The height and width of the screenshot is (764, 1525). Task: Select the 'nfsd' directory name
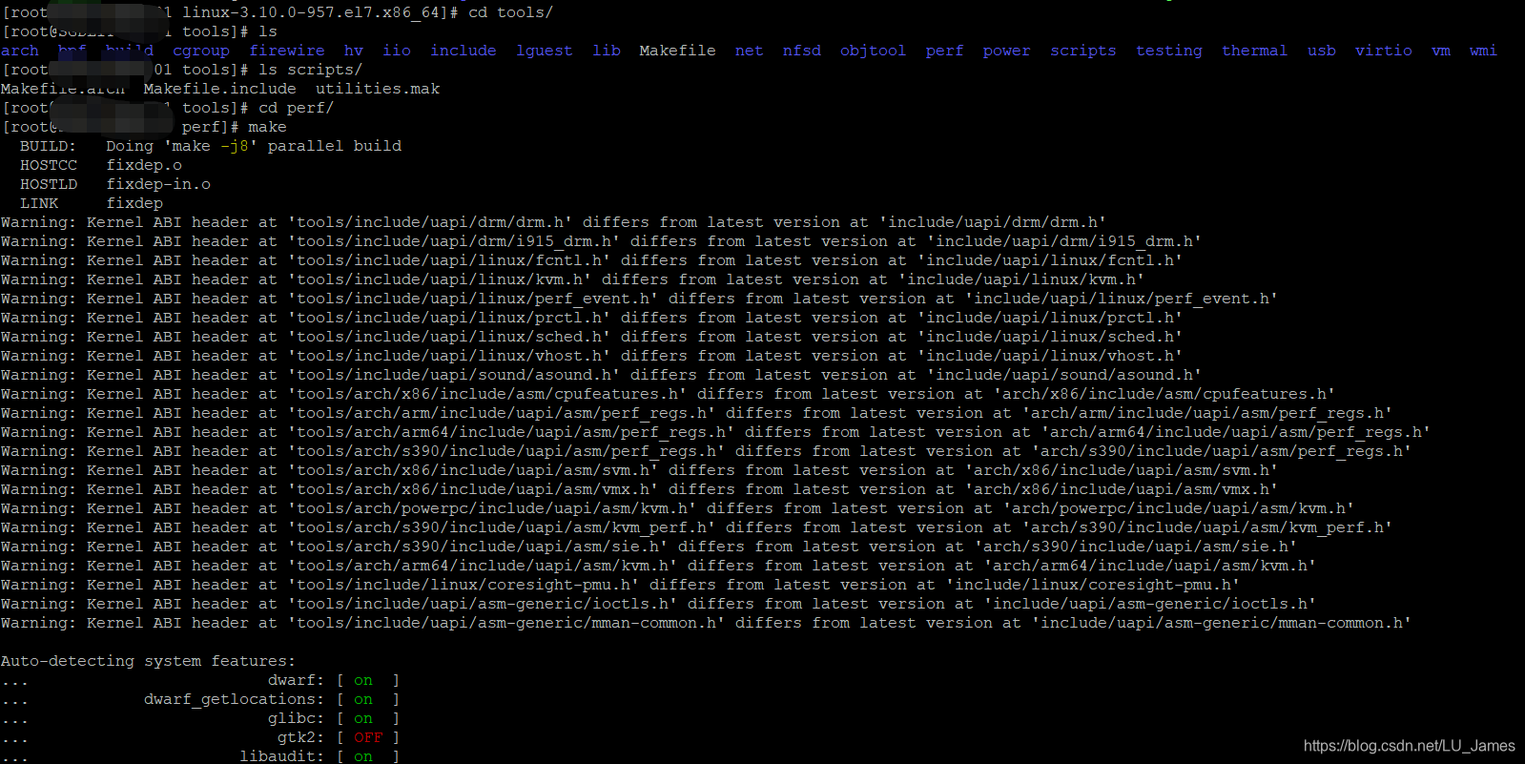802,51
